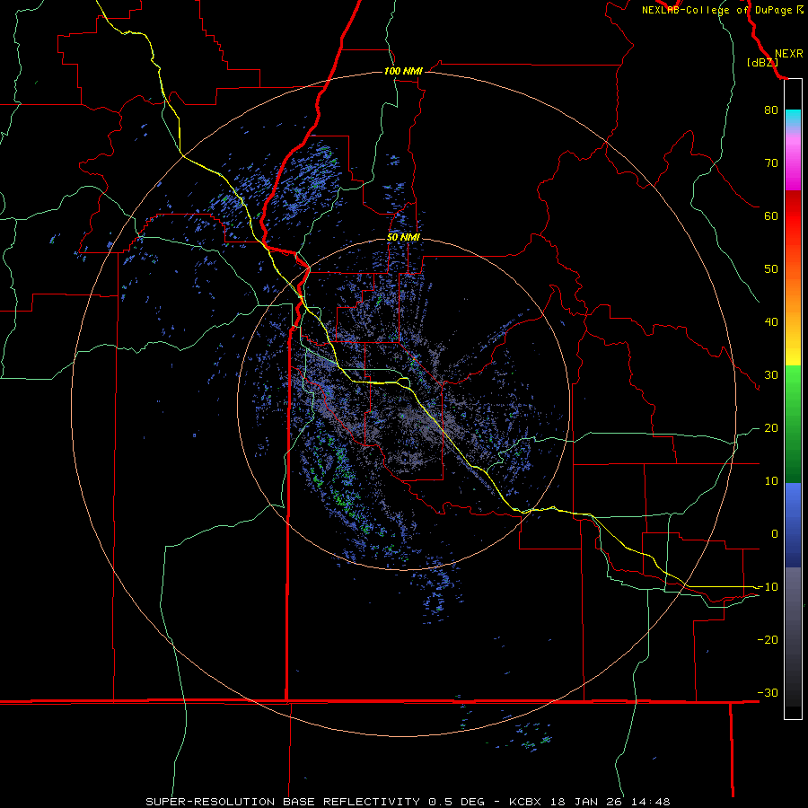Click the 30 value on dBZ scale
Viewport: 808px width, 808px height.
point(771,374)
